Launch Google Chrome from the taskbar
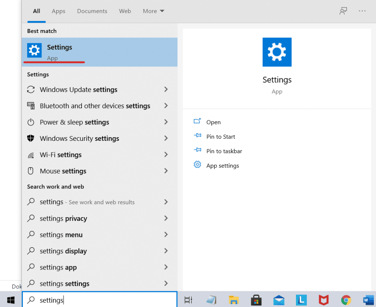 [346, 300]
